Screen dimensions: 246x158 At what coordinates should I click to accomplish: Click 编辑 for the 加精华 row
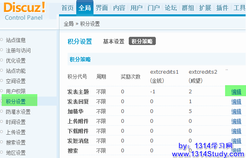236,111
